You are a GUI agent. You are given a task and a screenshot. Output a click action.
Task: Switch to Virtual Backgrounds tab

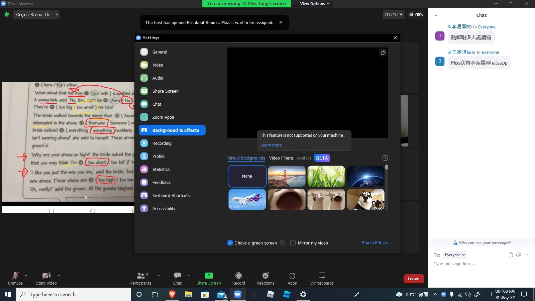click(246, 158)
